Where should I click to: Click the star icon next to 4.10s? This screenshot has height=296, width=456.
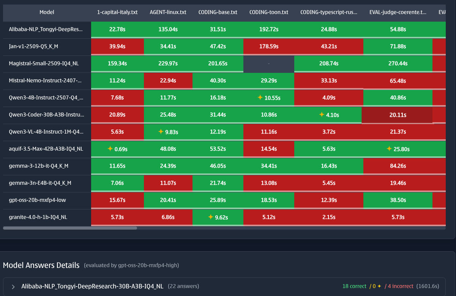321,115
